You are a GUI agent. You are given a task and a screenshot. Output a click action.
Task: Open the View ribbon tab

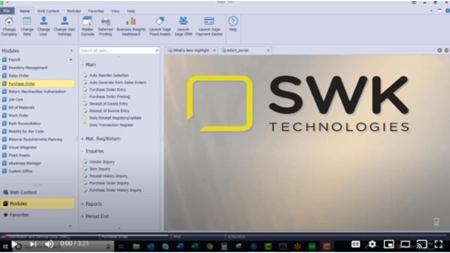pos(115,11)
